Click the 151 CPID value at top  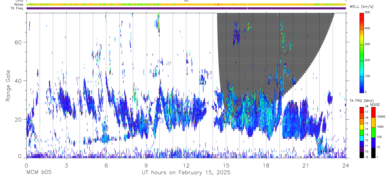pos(186,1)
